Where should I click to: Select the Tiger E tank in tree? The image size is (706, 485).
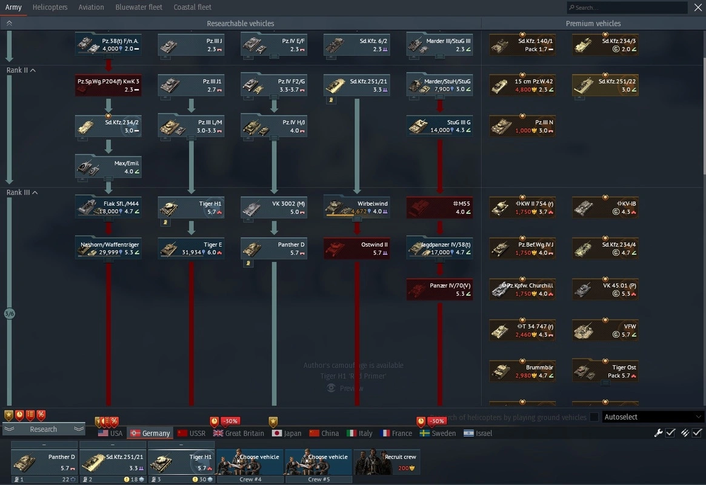[x=191, y=248]
